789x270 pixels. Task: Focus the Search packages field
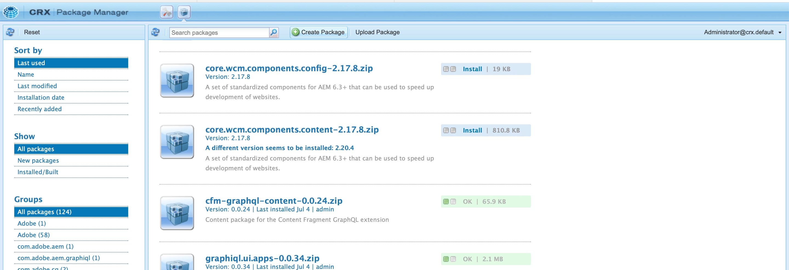(219, 33)
